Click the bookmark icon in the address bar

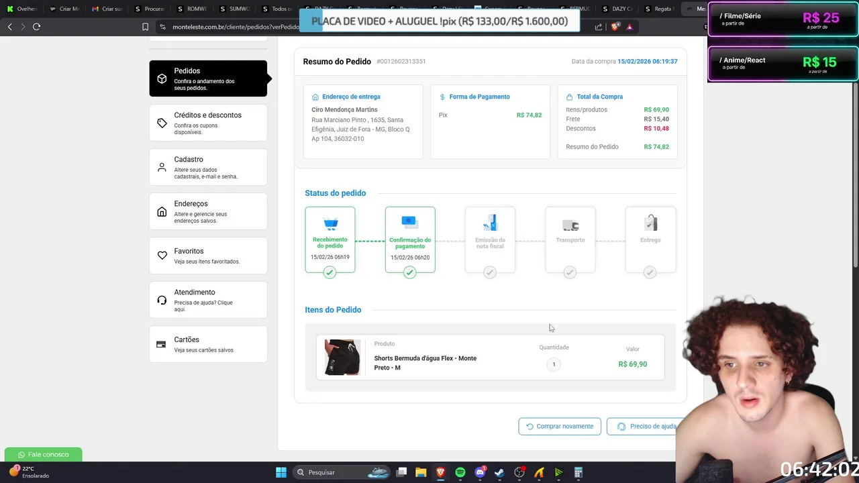[x=145, y=27]
